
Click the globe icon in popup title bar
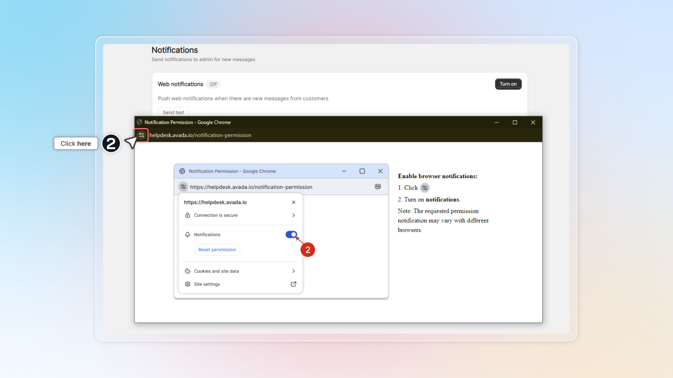click(140, 122)
